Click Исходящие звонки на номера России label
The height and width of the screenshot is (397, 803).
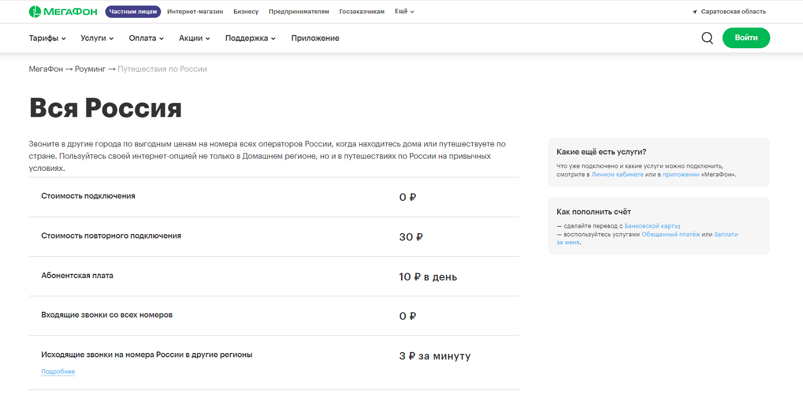pos(147,355)
